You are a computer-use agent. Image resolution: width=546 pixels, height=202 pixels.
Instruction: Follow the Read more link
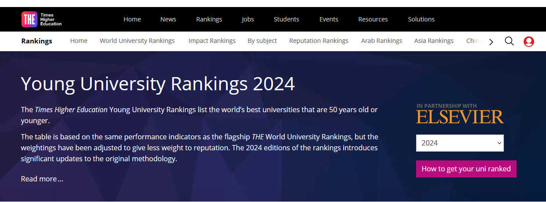tap(42, 179)
